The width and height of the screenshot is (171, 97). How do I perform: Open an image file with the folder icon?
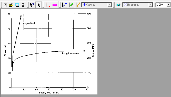(11, 5)
